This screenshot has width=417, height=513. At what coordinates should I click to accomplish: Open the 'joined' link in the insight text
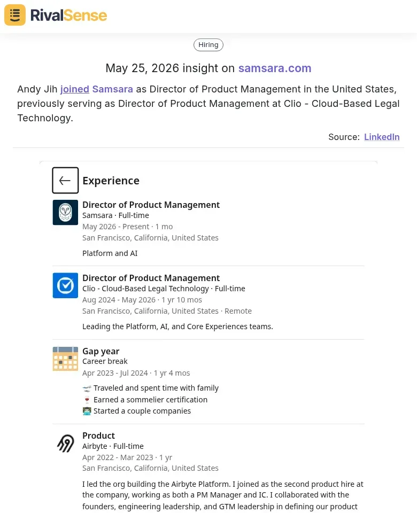(x=75, y=89)
